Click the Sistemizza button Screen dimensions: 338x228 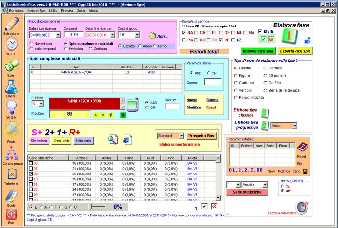click(x=39, y=141)
